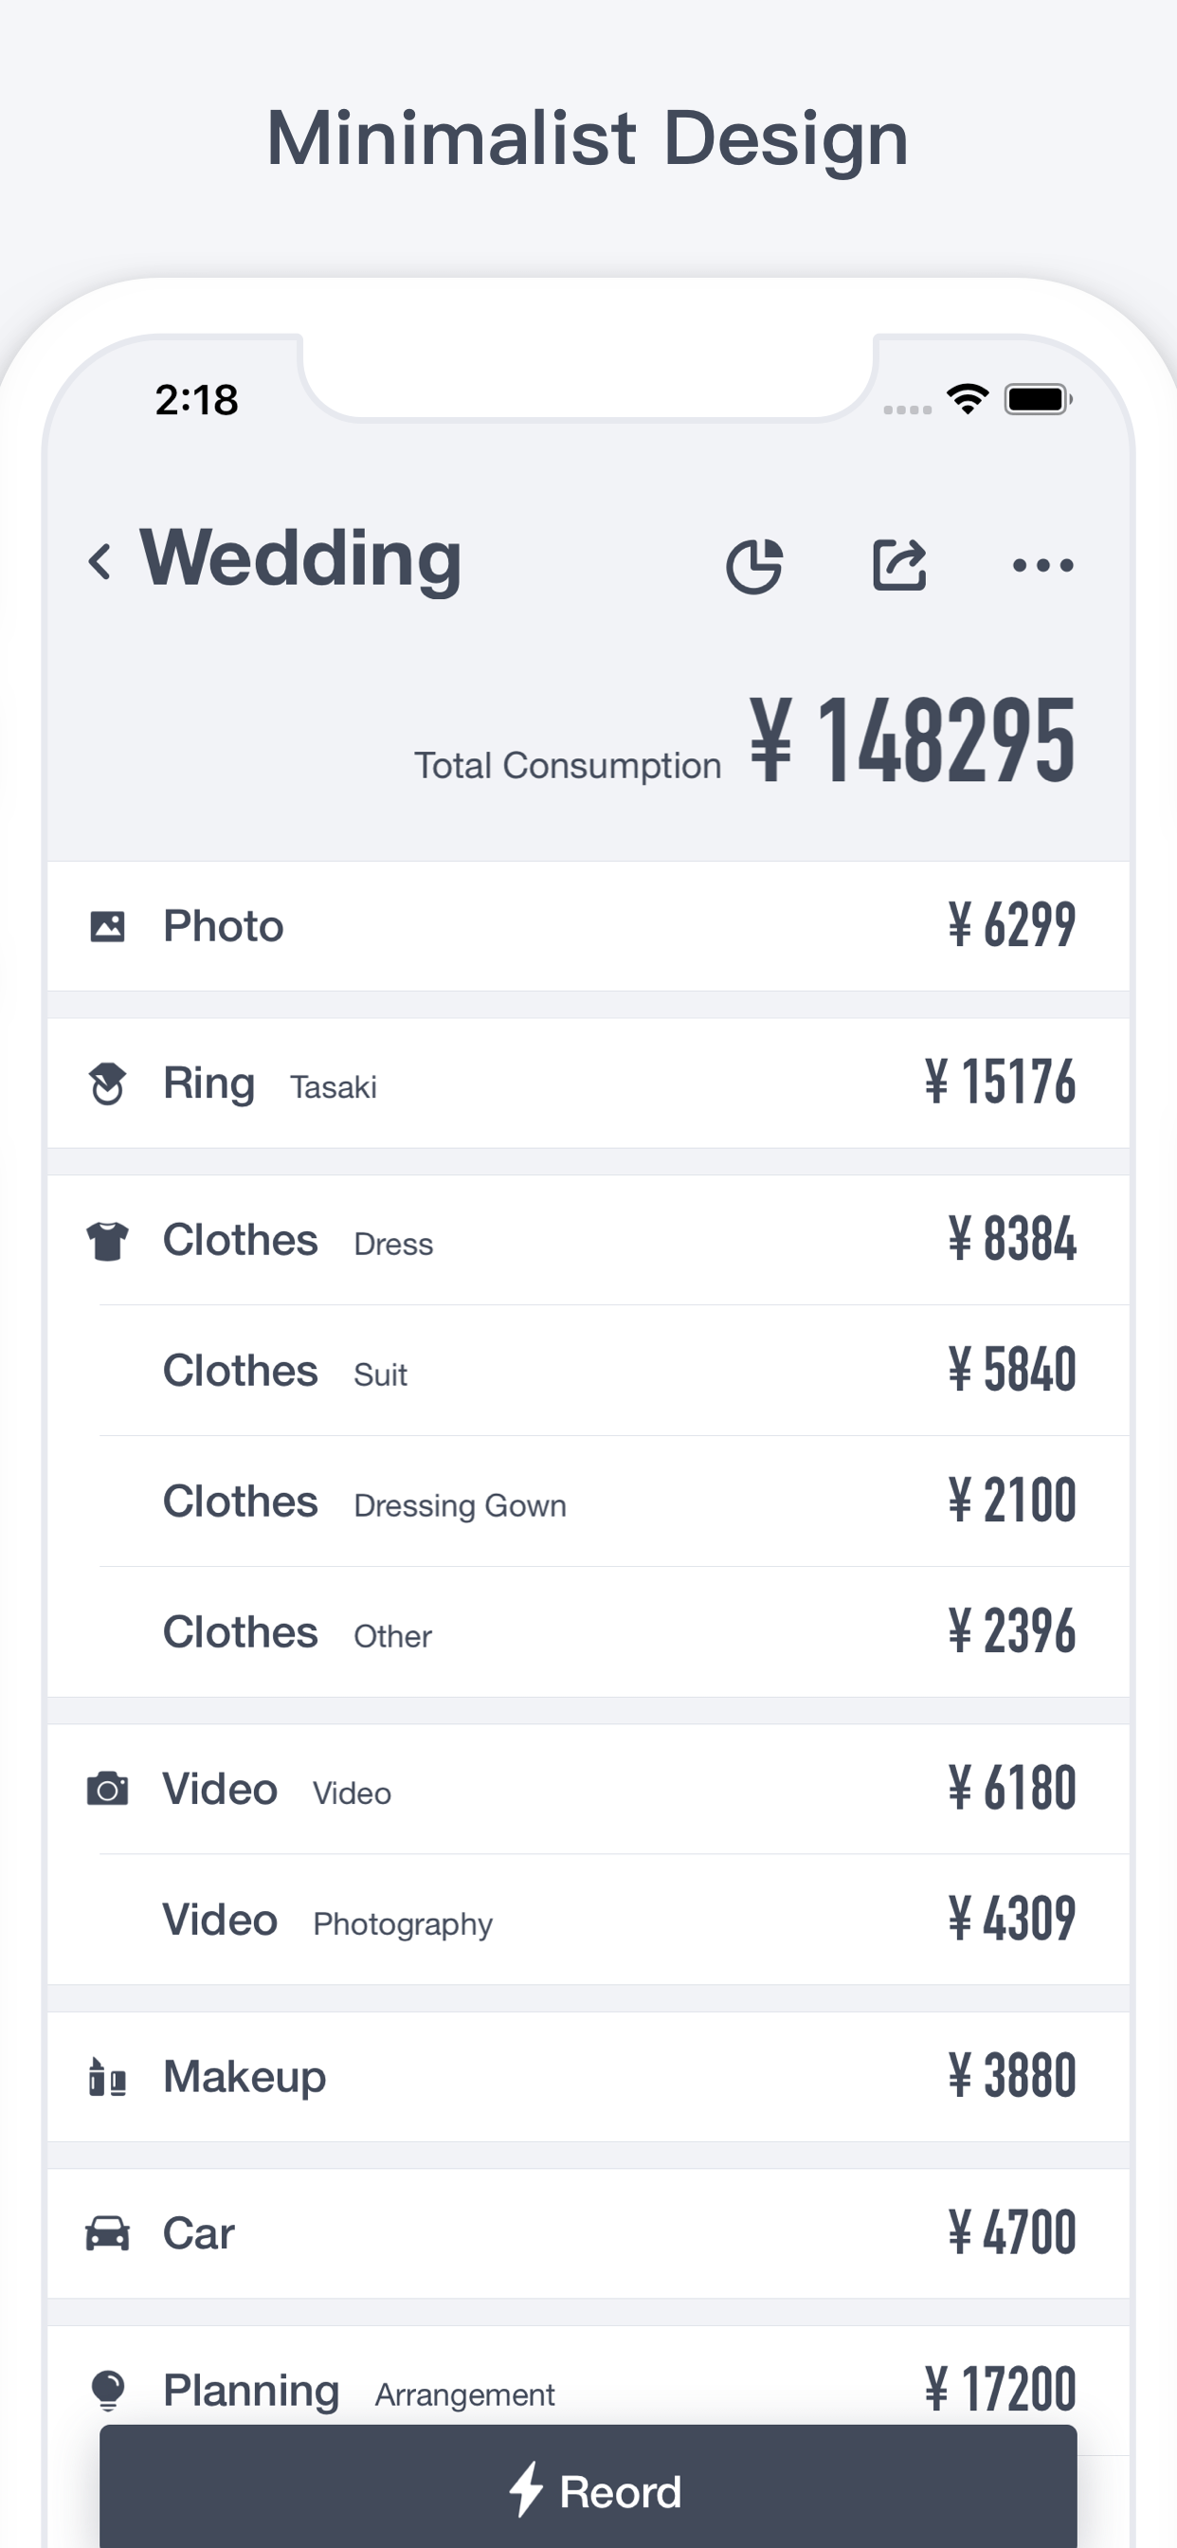This screenshot has width=1177, height=2548.
Task: Tap the share export icon
Action: 899,566
